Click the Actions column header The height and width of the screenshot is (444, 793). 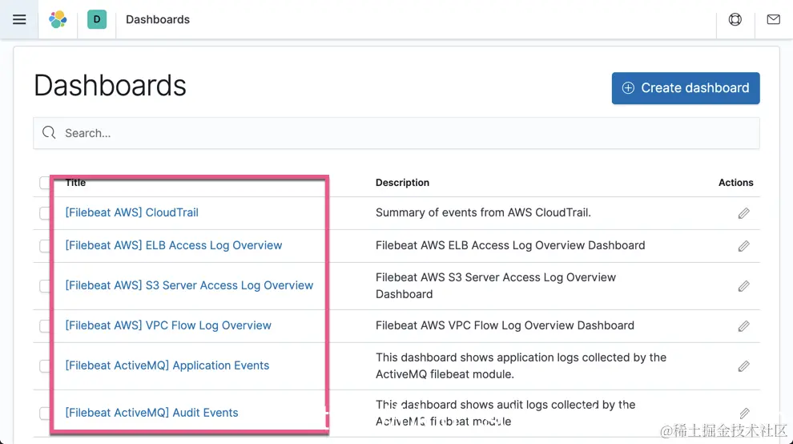(736, 183)
